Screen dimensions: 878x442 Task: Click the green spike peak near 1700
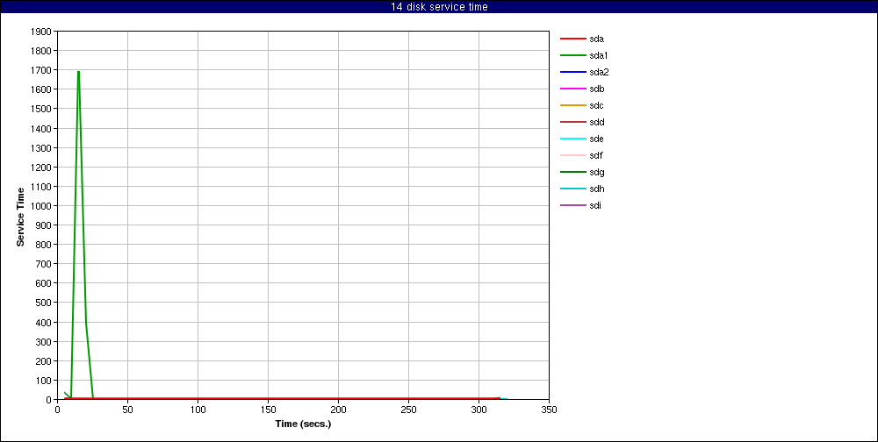click(x=78, y=72)
